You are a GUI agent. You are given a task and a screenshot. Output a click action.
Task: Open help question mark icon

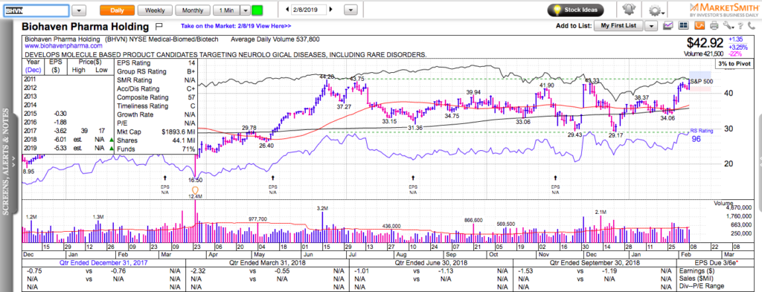point(741,26)
